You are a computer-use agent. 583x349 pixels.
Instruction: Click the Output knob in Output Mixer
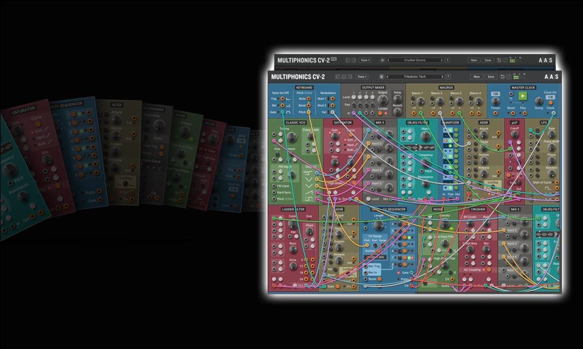pyautogui.click(x=383, y=99)
